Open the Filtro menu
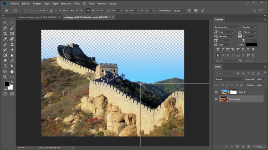268x150 pixels. click(77, 3)
